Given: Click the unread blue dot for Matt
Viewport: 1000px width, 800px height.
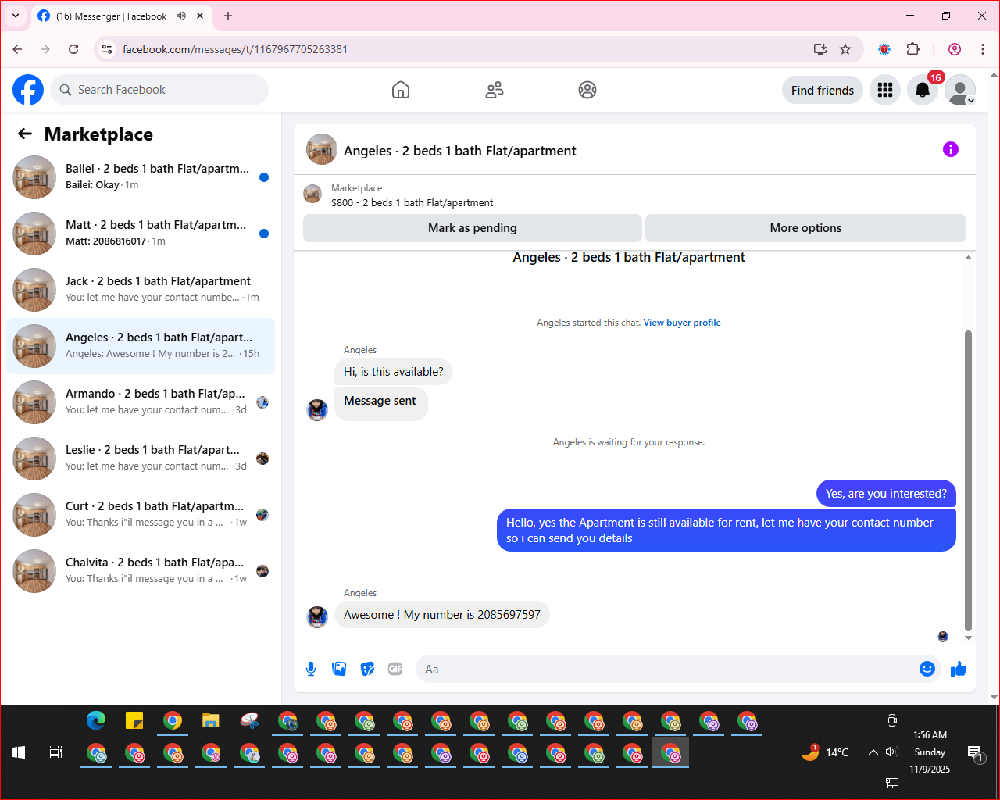Looking at the screenshot, I should click(264, 234).
